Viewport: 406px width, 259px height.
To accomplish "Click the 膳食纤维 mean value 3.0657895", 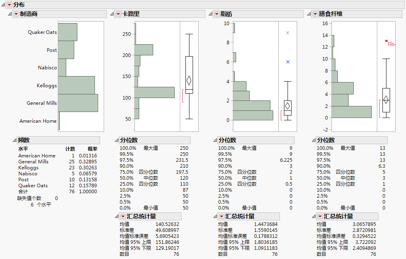I will [x=364, y=224].
